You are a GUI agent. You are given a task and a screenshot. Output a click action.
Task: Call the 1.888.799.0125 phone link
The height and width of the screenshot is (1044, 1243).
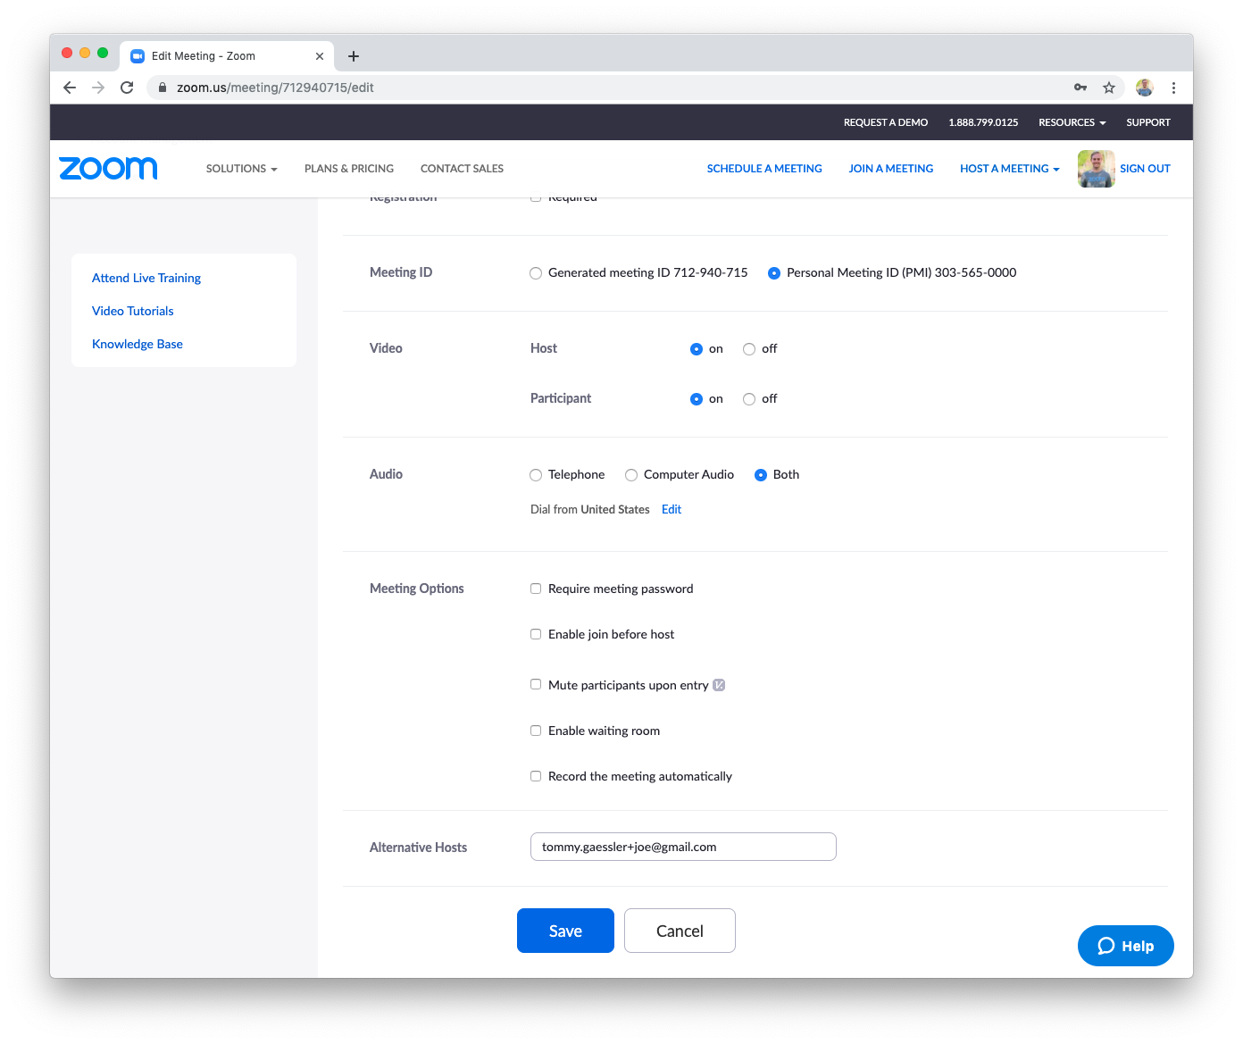[983, 122]
